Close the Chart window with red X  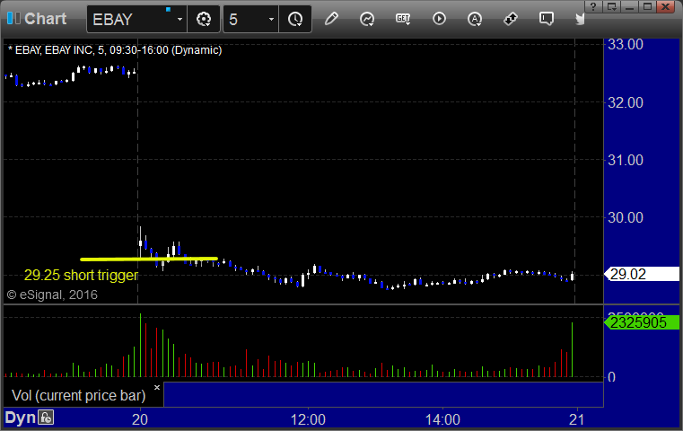(x=666, y=6)
